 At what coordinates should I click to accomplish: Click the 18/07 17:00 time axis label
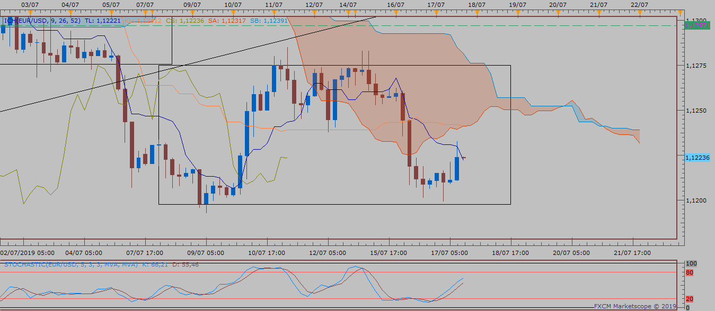click(x=511, y=253)
